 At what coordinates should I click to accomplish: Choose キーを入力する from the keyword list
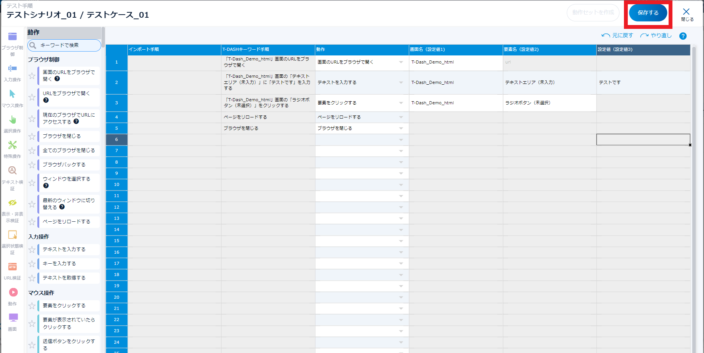[59, 264]
